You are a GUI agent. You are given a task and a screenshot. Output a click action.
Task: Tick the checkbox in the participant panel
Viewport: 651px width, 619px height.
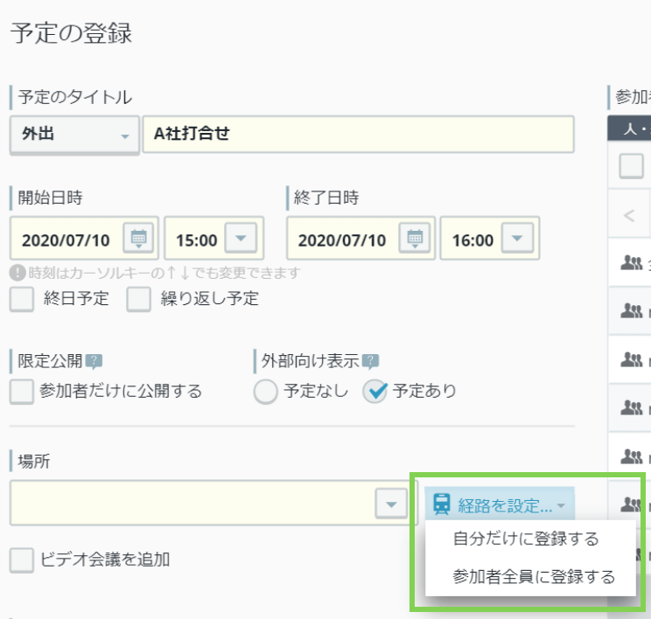[x=631, y=166]
